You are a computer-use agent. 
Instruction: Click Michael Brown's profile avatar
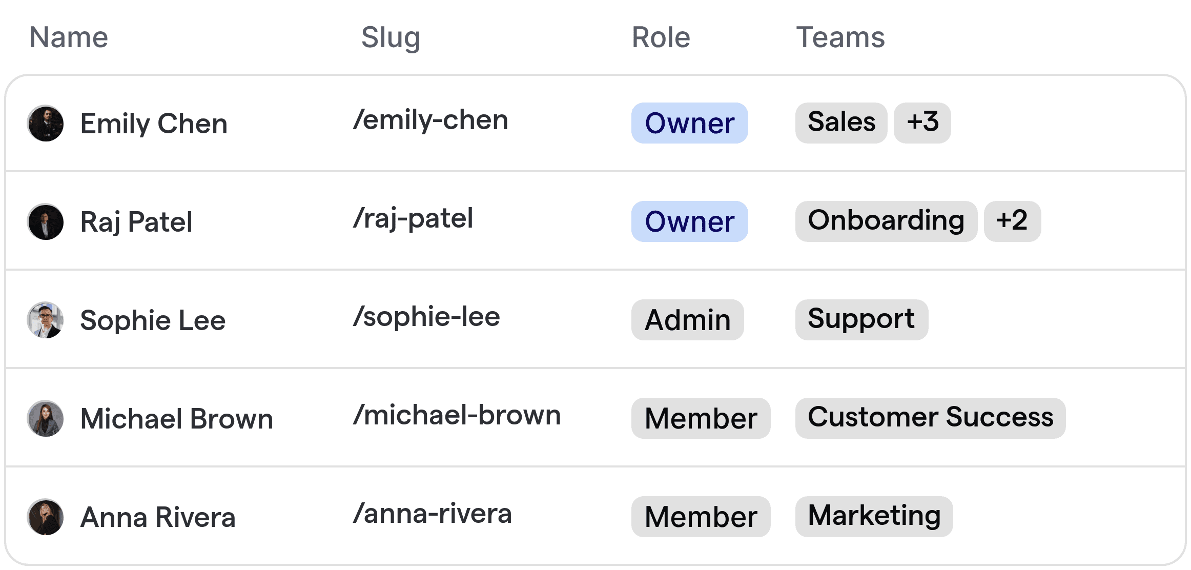point(45,418)
